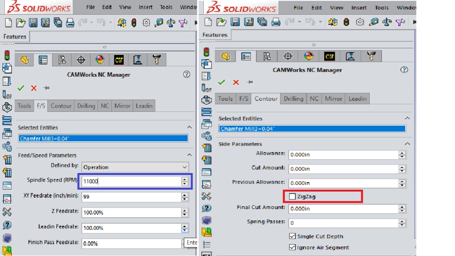Click New document icon in right window
The image size is (455, 256).
(x=208, y=22)
